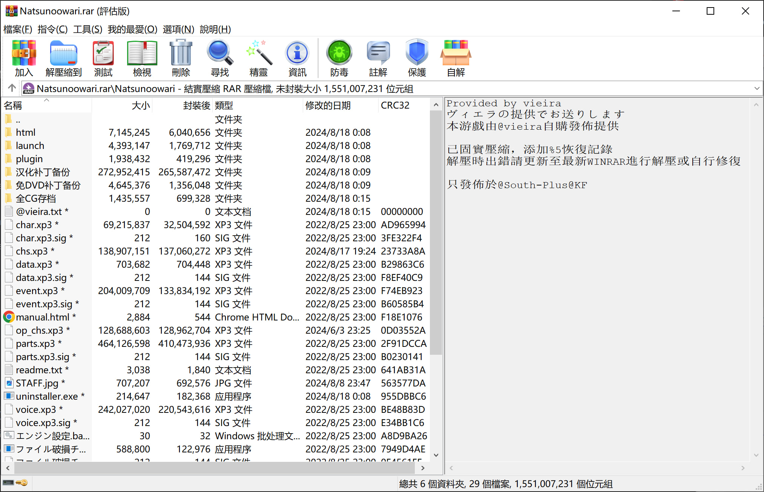764x492 pixels.
Task: Click file list vertical scrollbar down arrow
Action: tap(436, 455)
